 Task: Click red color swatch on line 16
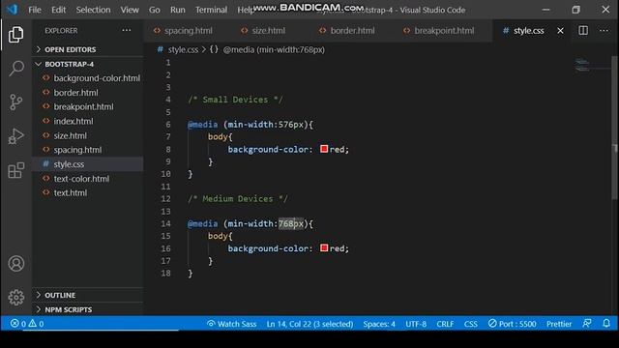coord(324,247)
